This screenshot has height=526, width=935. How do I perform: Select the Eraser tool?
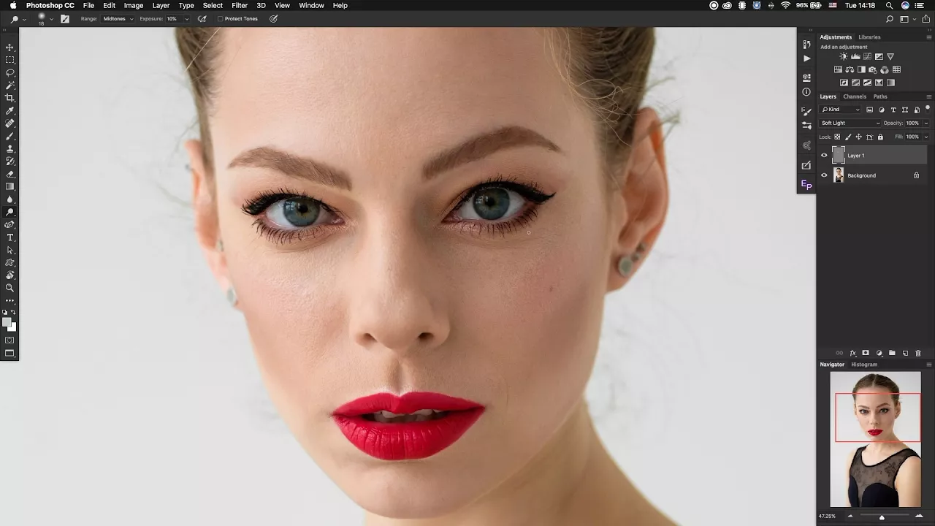click(9, 174)
